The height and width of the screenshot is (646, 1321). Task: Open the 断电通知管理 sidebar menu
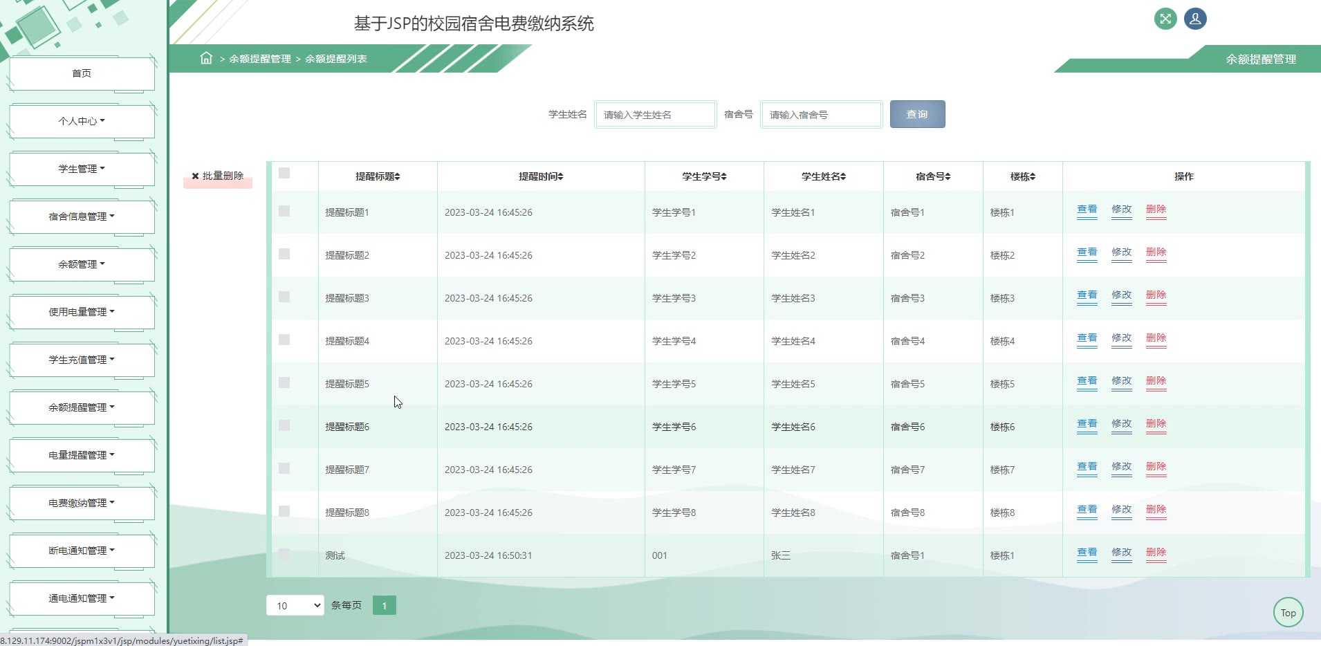pyautogui.click(x=82, y=551)
